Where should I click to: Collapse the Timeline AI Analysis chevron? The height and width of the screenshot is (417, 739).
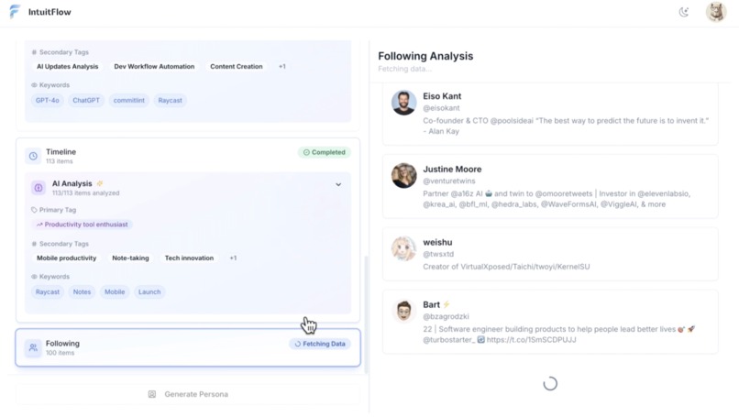(x=338, y=185)
